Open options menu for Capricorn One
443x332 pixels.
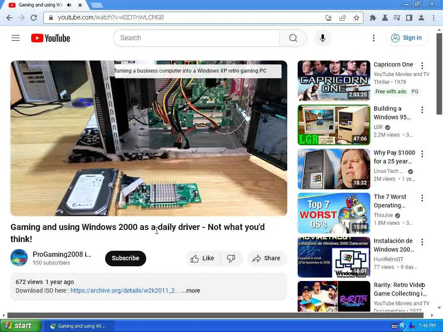(422, 66)
